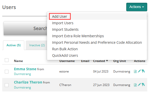Click the Username column header
150x93 pixels.
pyautogui.click(x=67, y=61)
